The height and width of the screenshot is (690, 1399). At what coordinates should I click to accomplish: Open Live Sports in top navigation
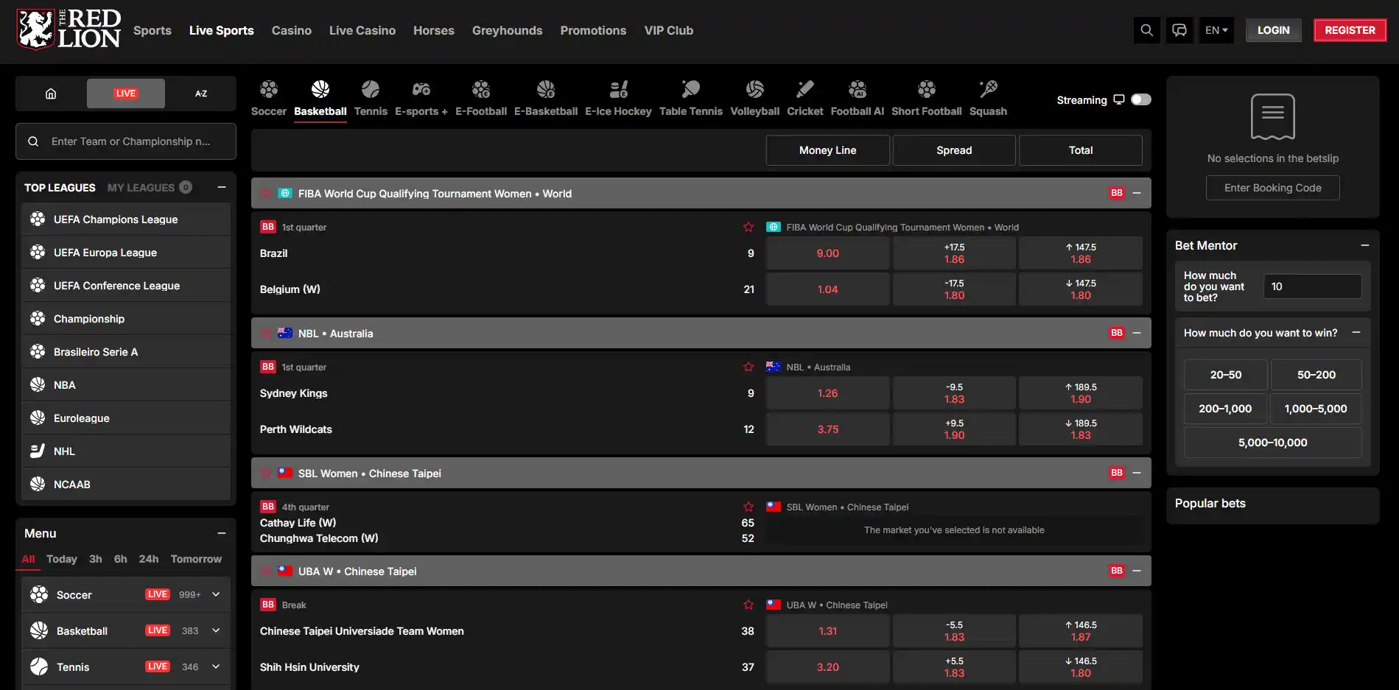click(221, 30)
